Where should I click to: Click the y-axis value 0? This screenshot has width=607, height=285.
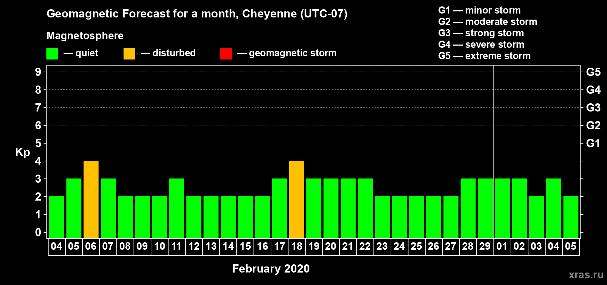[38, 232]
